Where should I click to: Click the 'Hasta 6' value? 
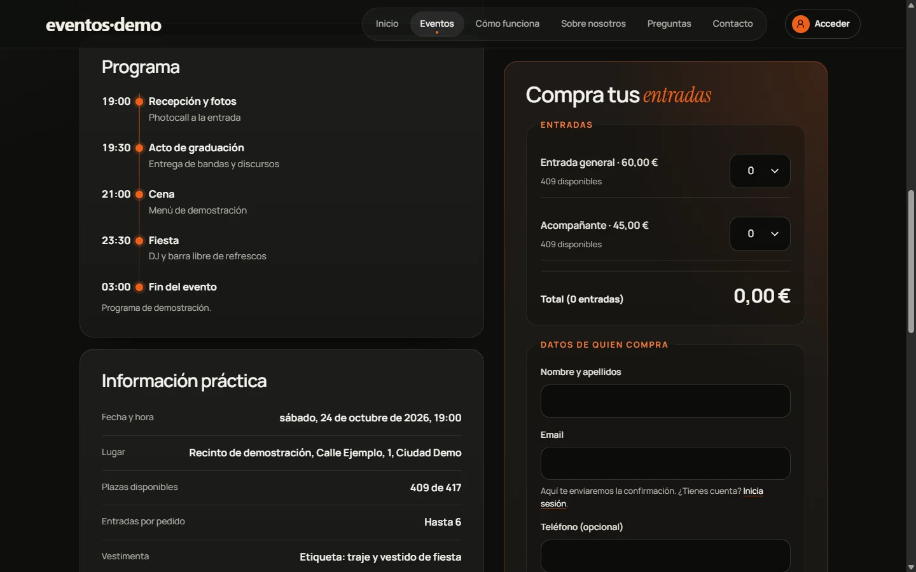443,522
